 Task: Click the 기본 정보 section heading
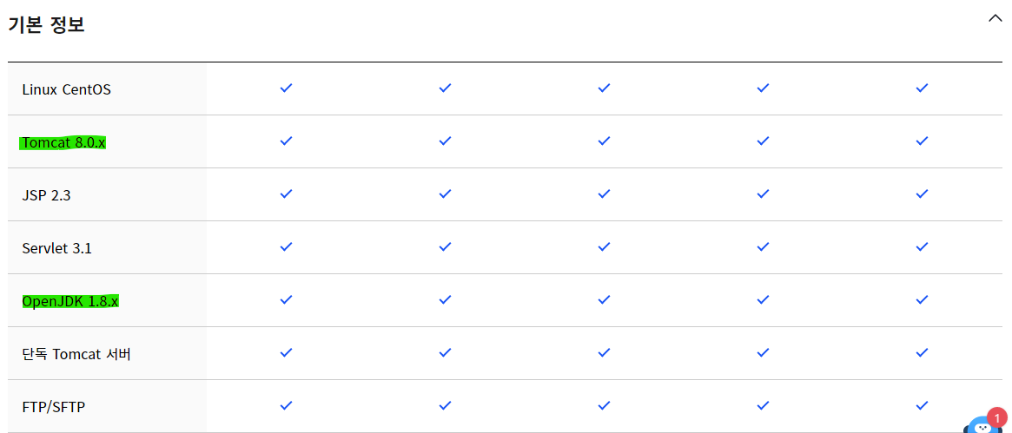tap(47, 25)
